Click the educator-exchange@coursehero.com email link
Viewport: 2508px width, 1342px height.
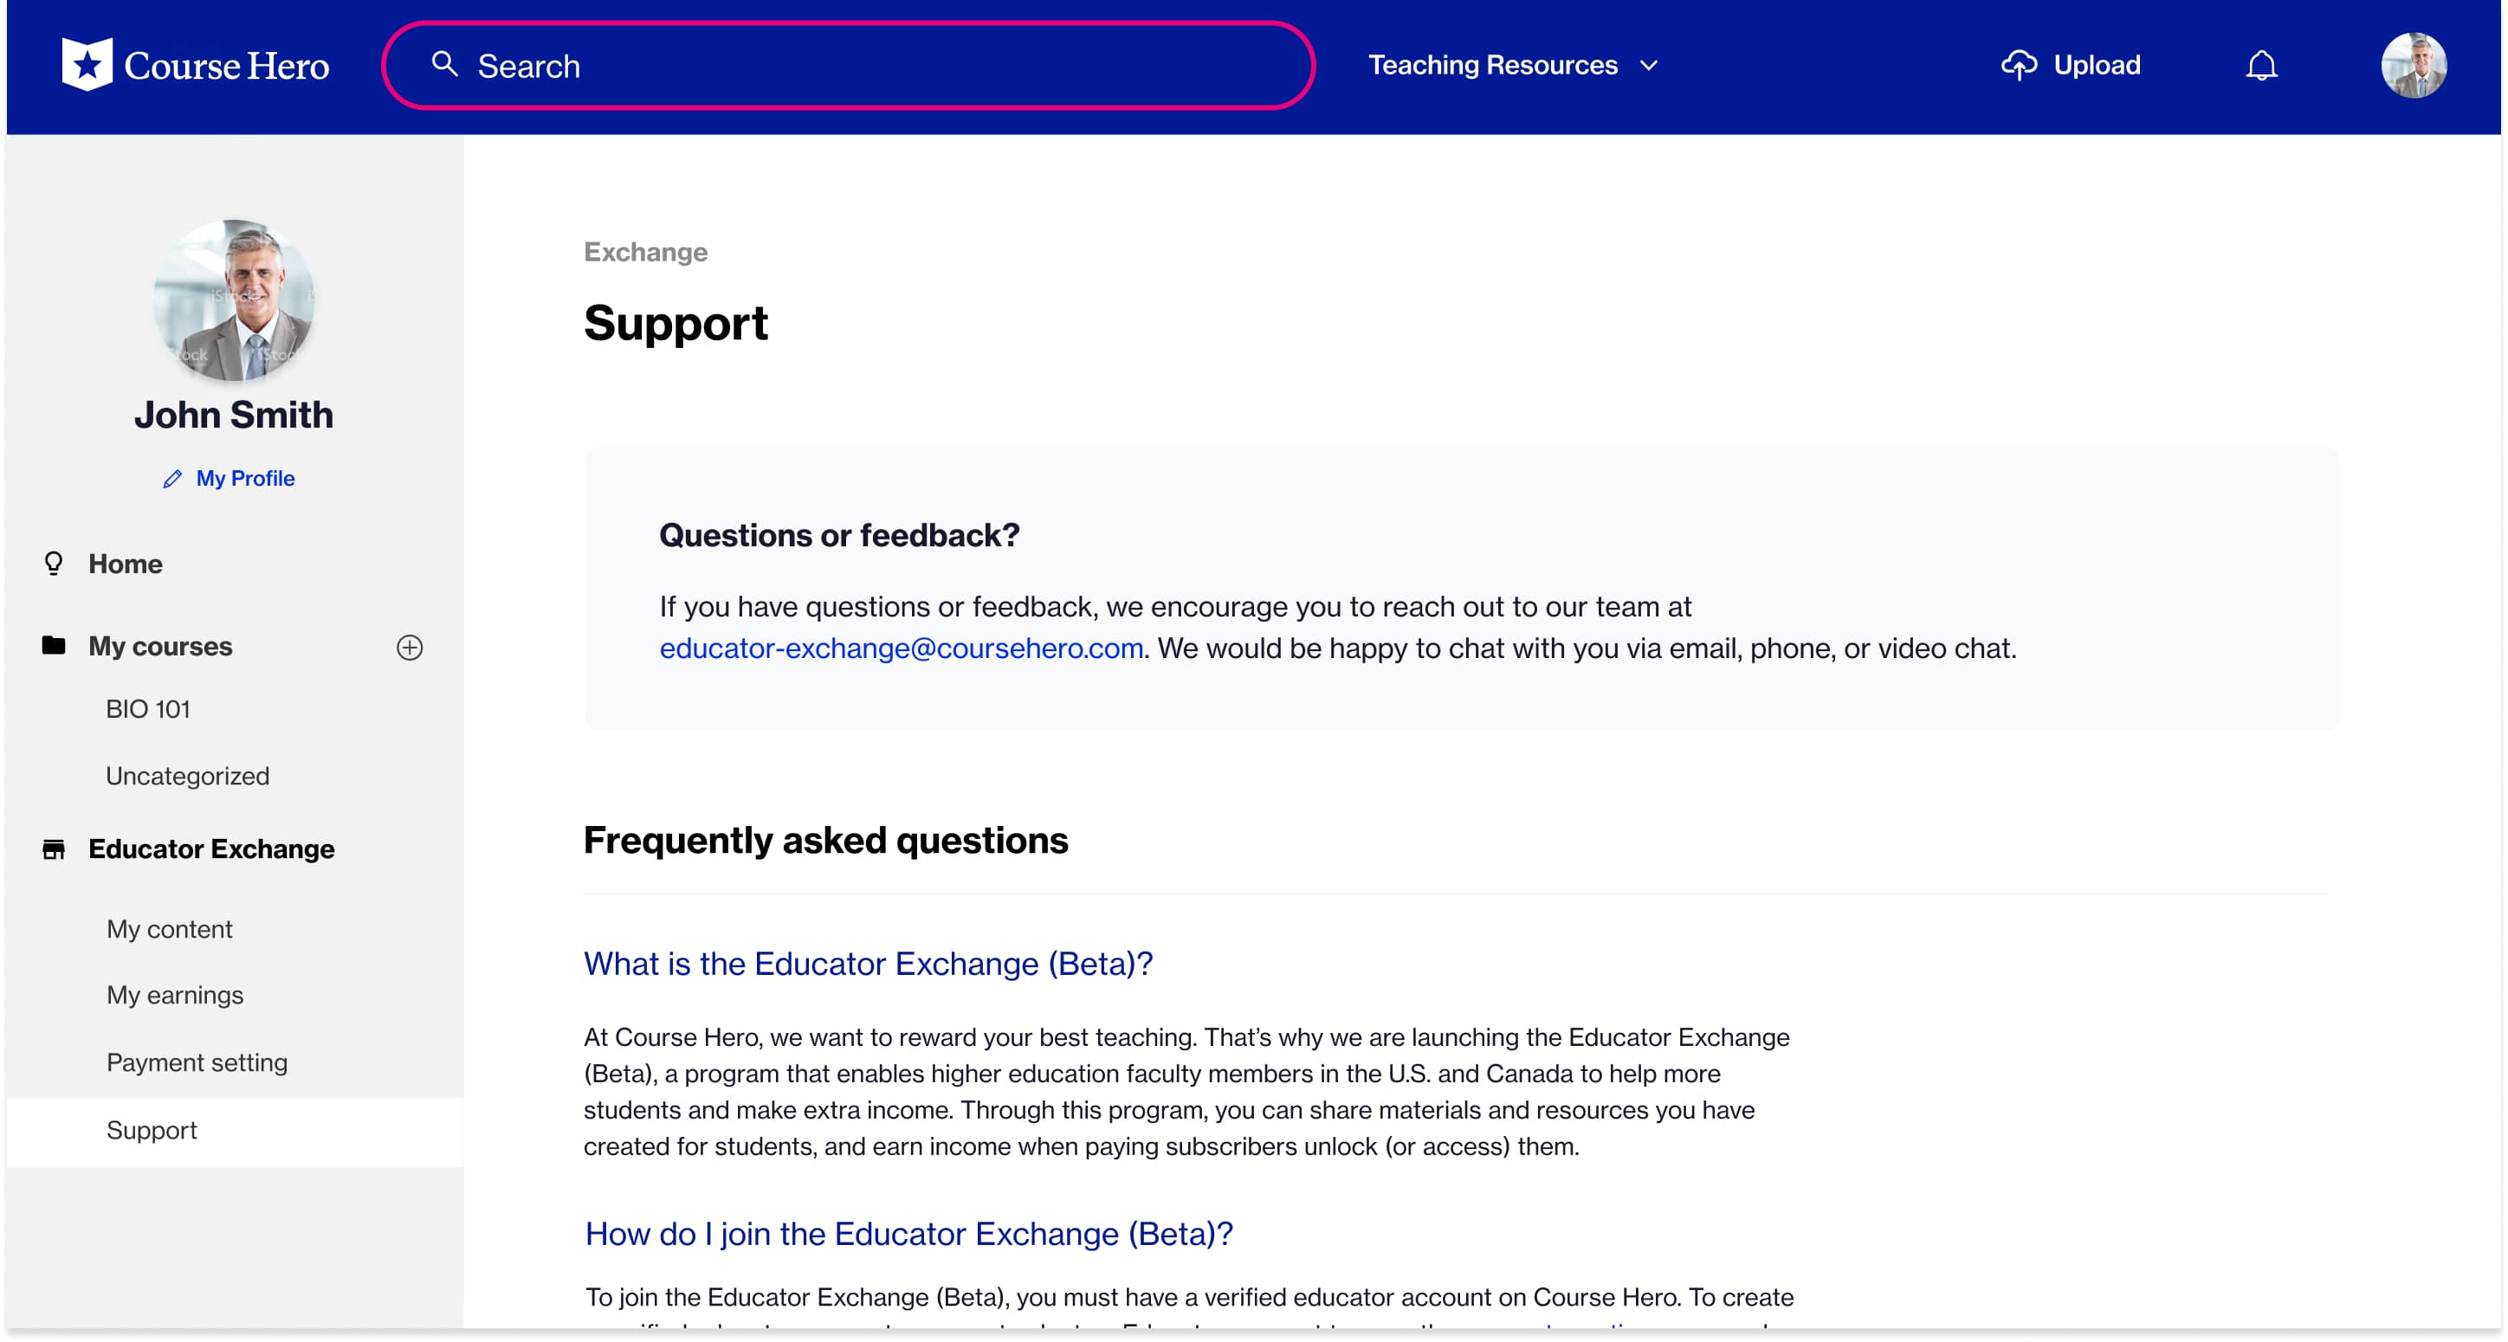(x=901, y=648)
